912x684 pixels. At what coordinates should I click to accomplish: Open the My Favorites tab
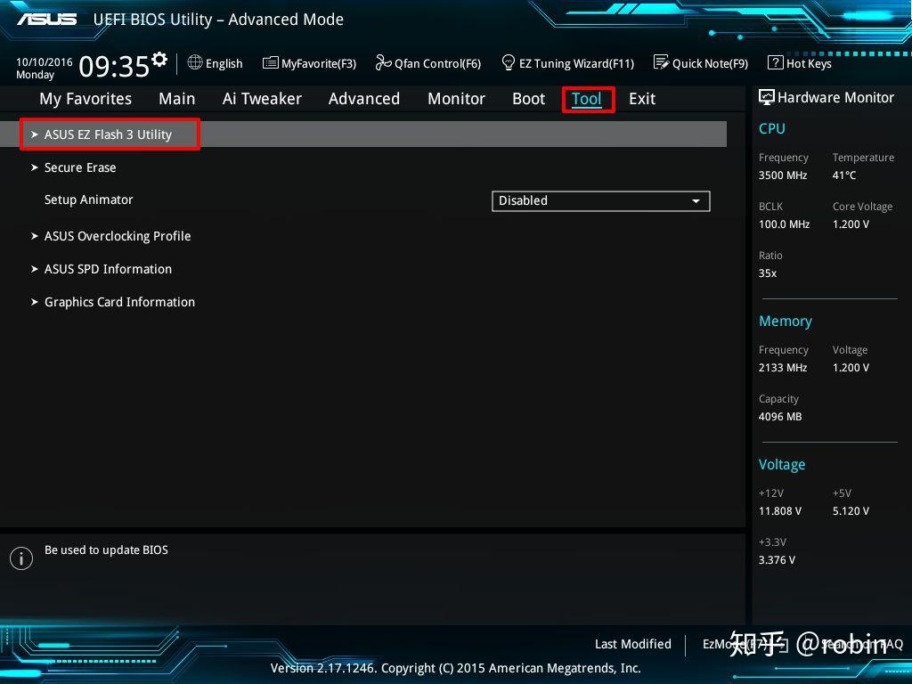[85, 99]
